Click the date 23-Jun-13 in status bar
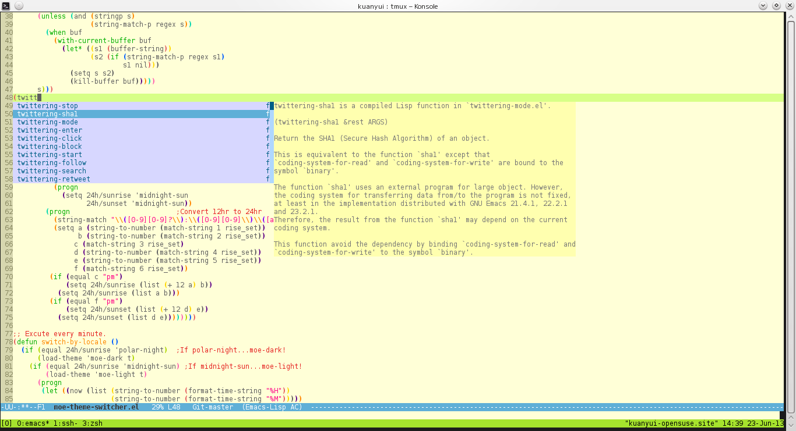This screenshot has width=796, height=431. 766,423
